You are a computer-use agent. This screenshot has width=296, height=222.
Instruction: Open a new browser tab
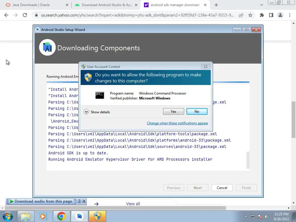coord(216,5)
